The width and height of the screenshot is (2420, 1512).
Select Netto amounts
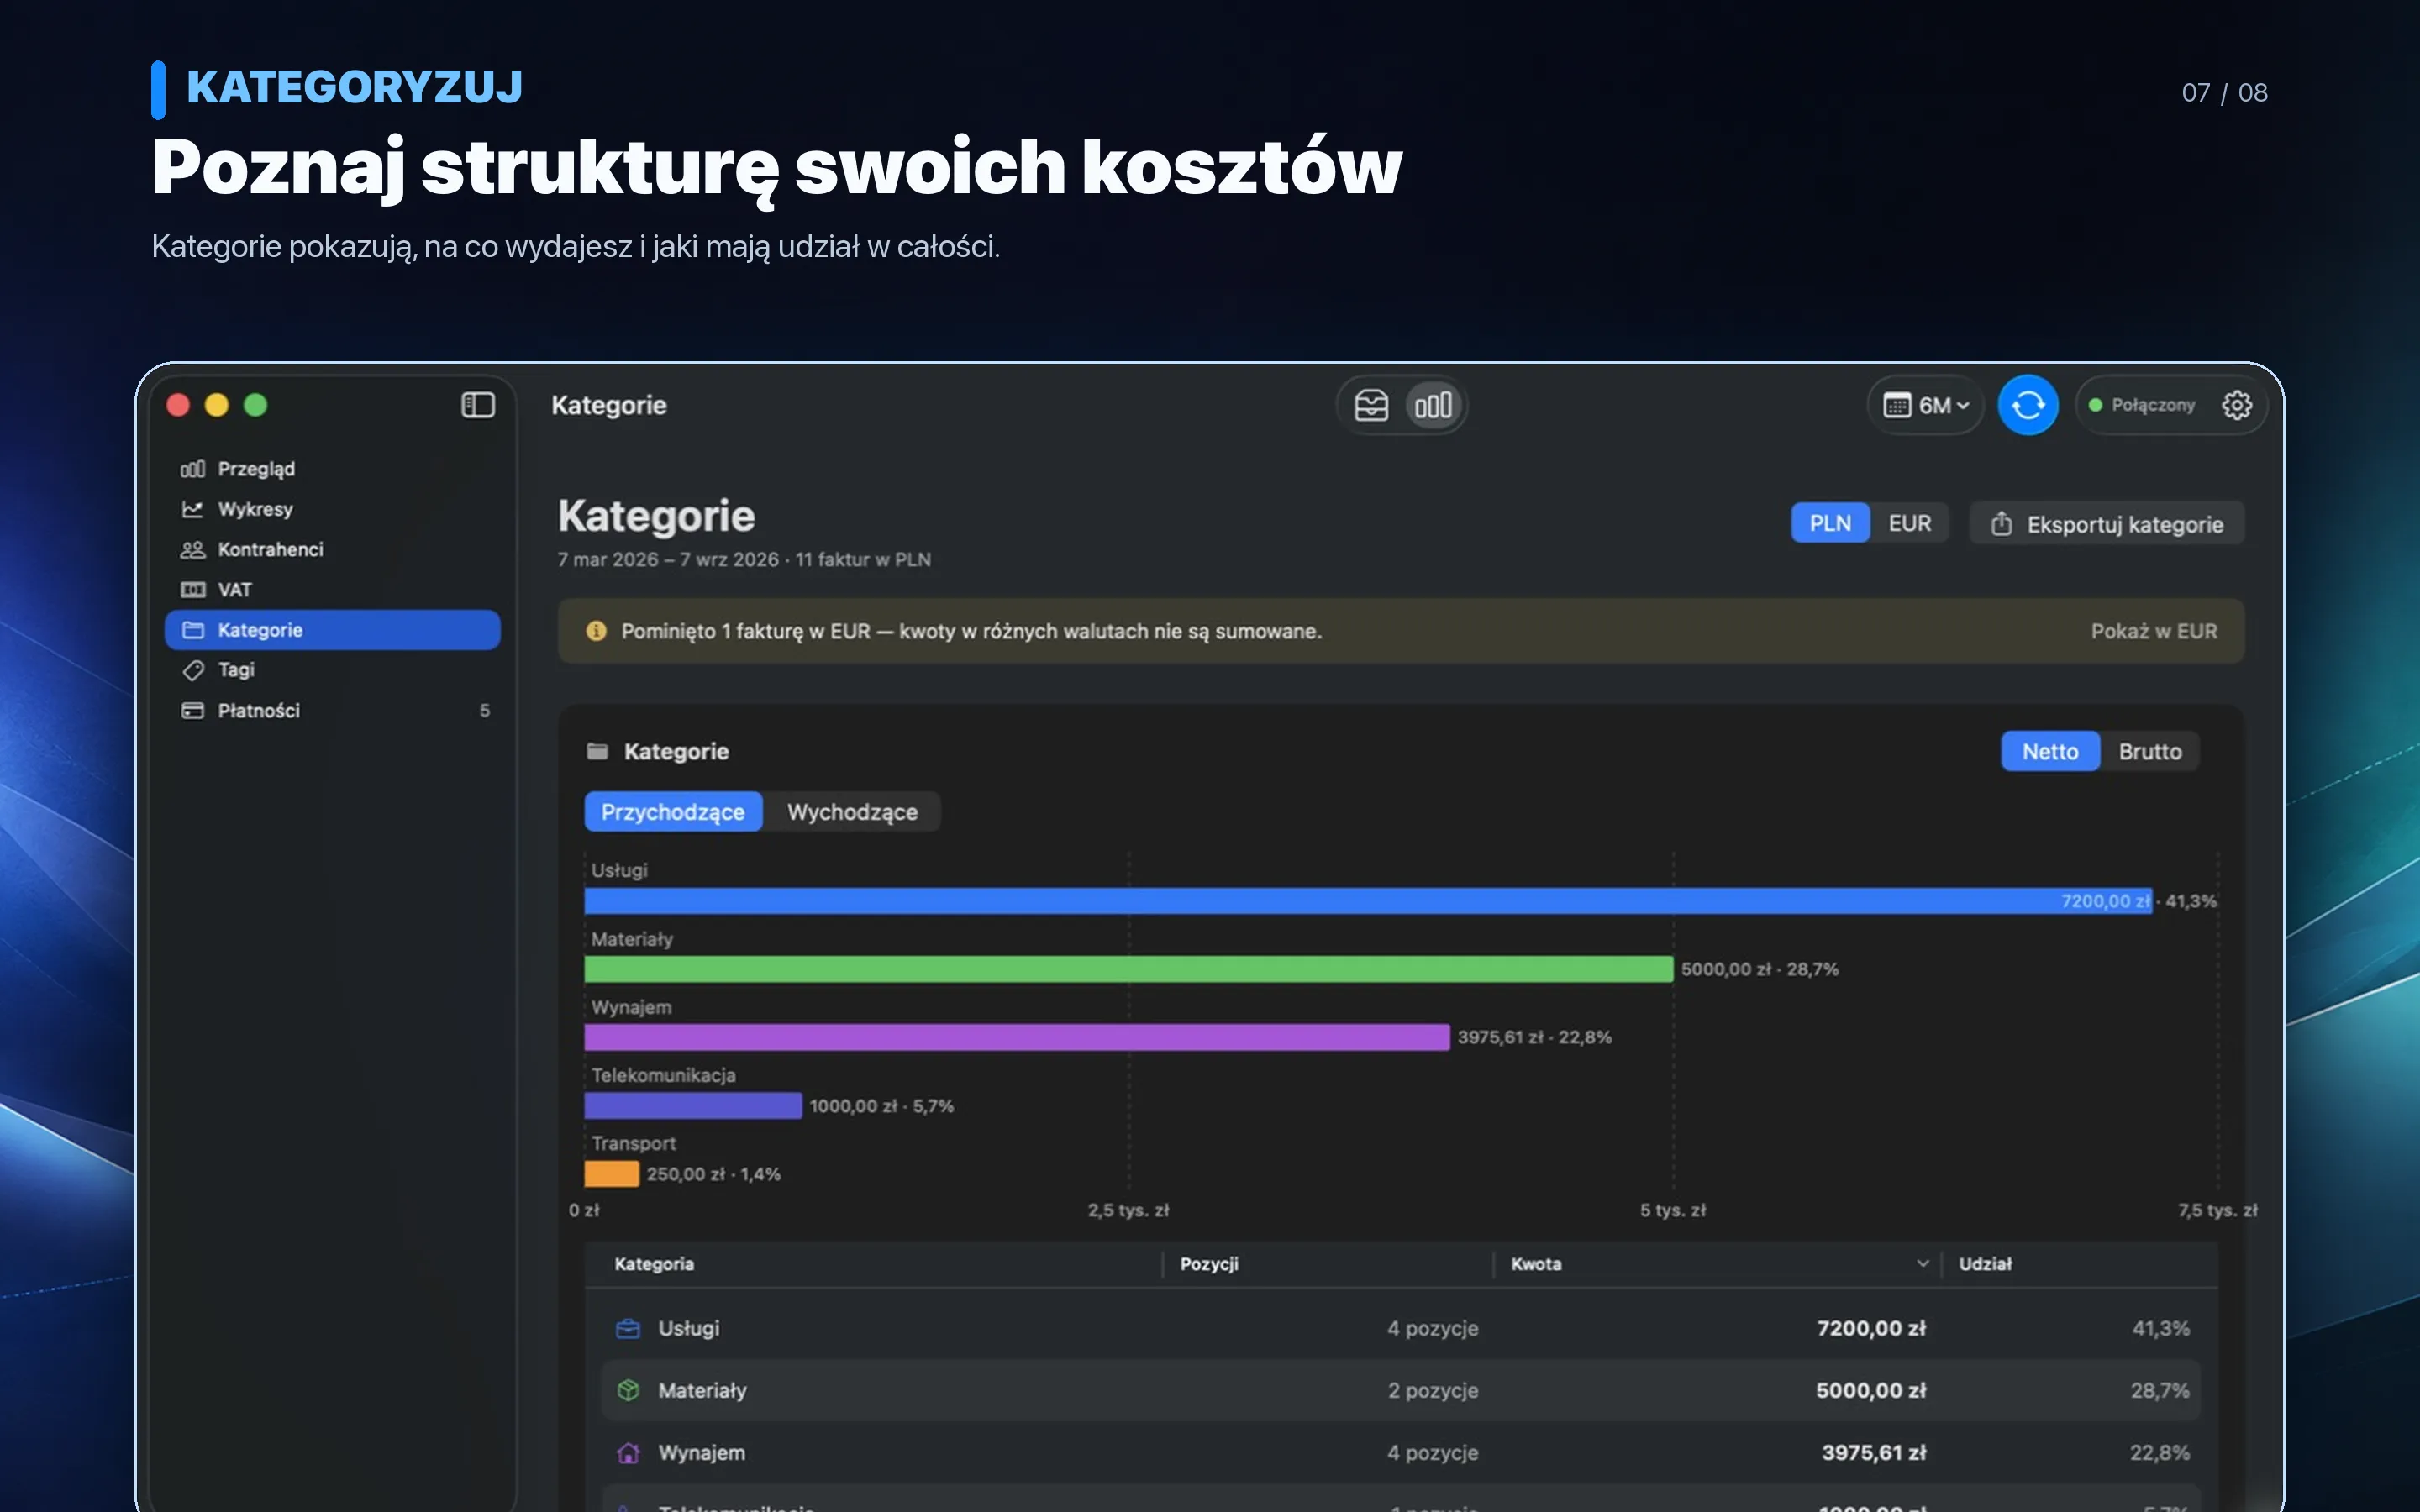[x=2050, y=751]
